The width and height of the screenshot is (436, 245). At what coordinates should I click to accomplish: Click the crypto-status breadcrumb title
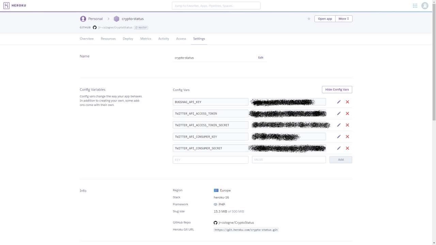[x=133, y=19]
